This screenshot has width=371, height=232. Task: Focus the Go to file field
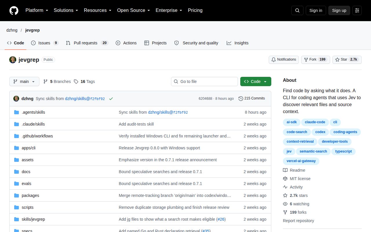204,81
